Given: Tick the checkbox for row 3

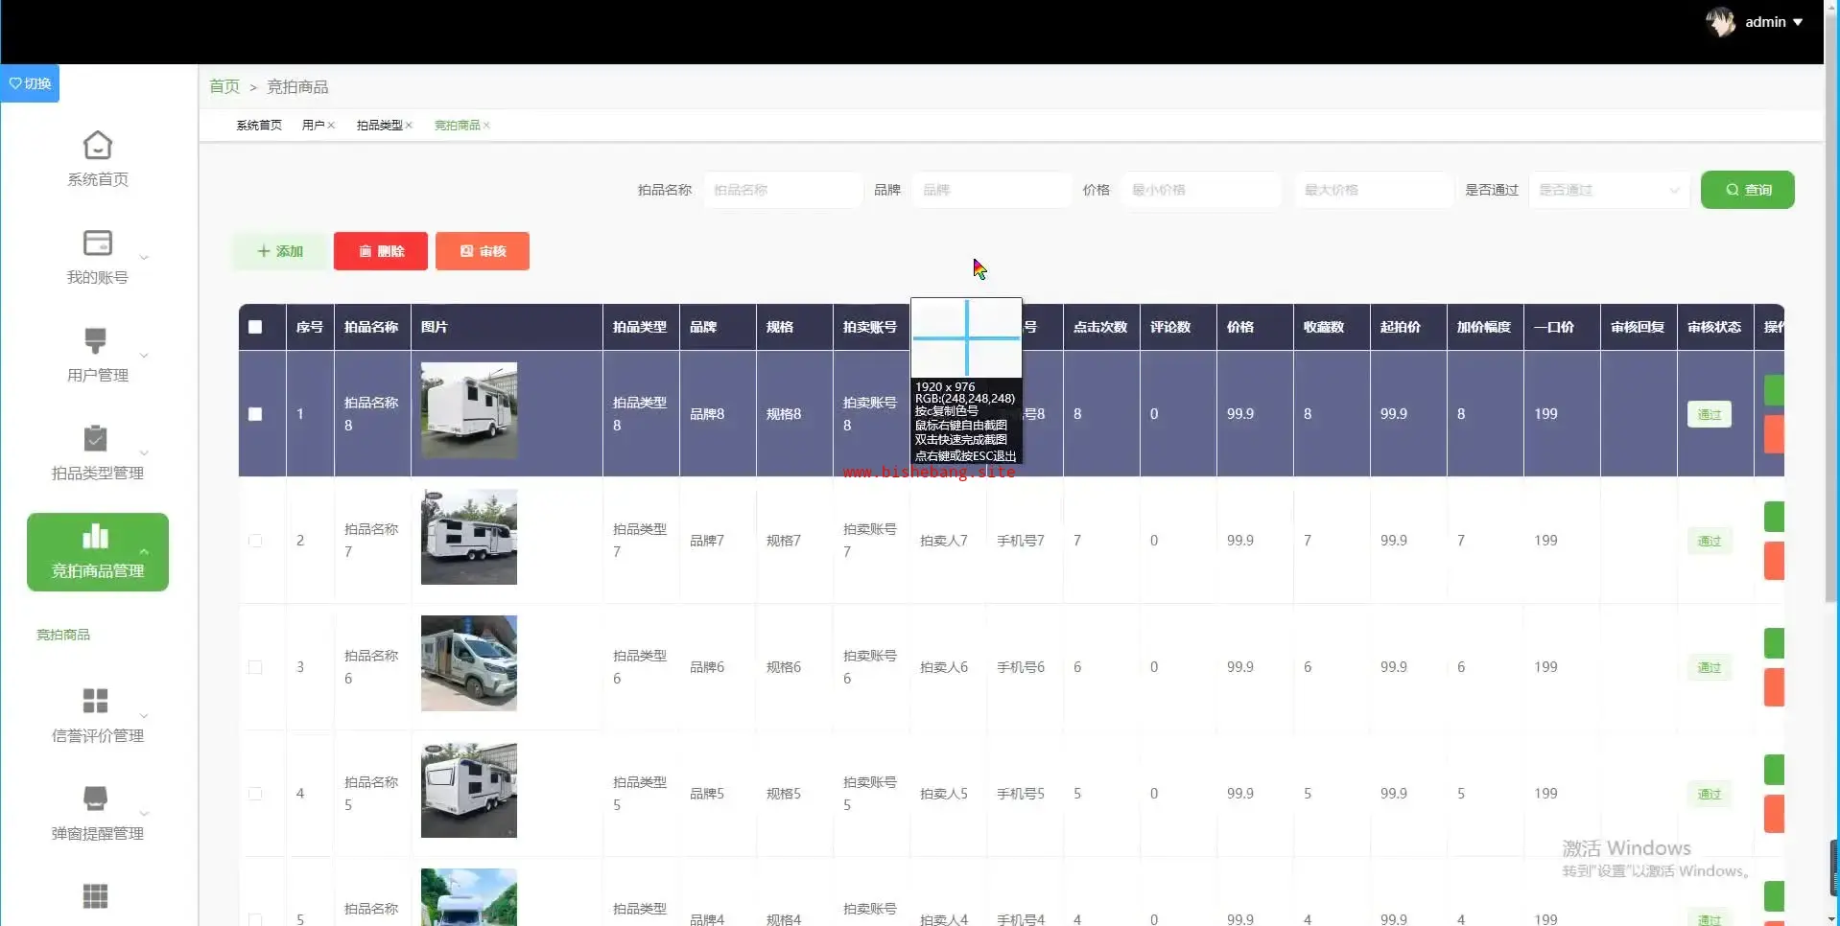Looking at the screenshot, I should coord(255,667).
